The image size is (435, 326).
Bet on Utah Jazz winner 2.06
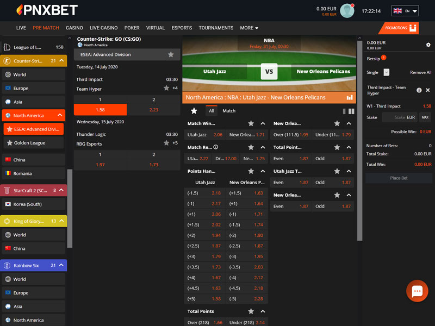point(205,135)
